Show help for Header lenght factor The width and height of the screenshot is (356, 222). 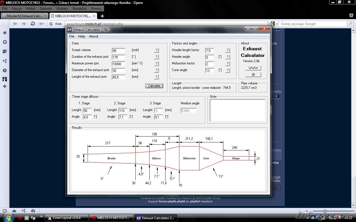tap(228, 50)
